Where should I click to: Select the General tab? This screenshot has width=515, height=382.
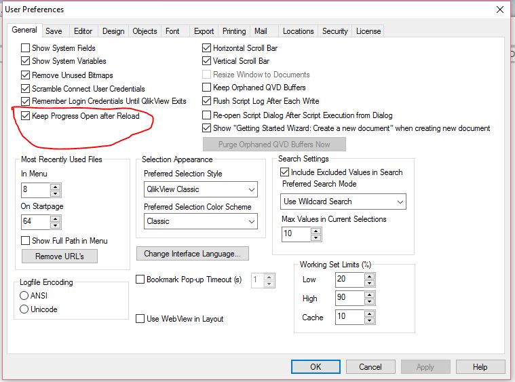click(x=24, y=30)
